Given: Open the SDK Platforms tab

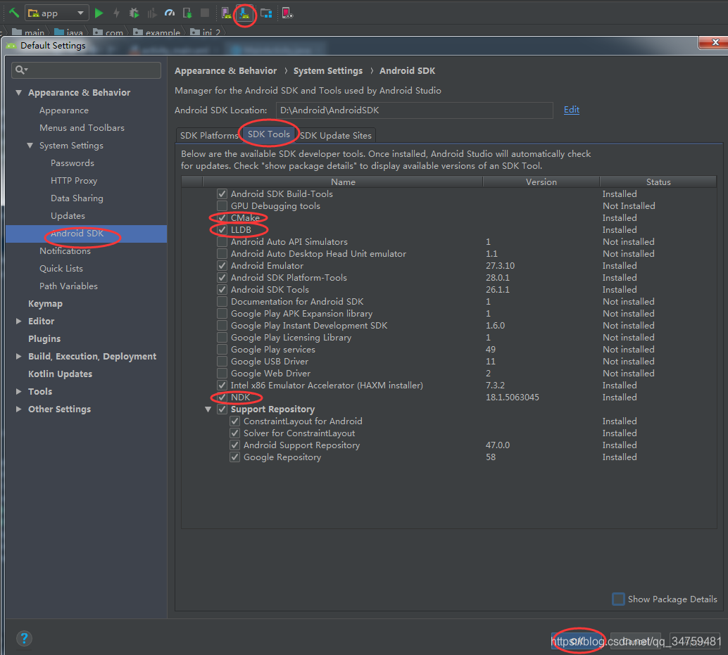Looking at the screenshot, I should click(208, 134).
